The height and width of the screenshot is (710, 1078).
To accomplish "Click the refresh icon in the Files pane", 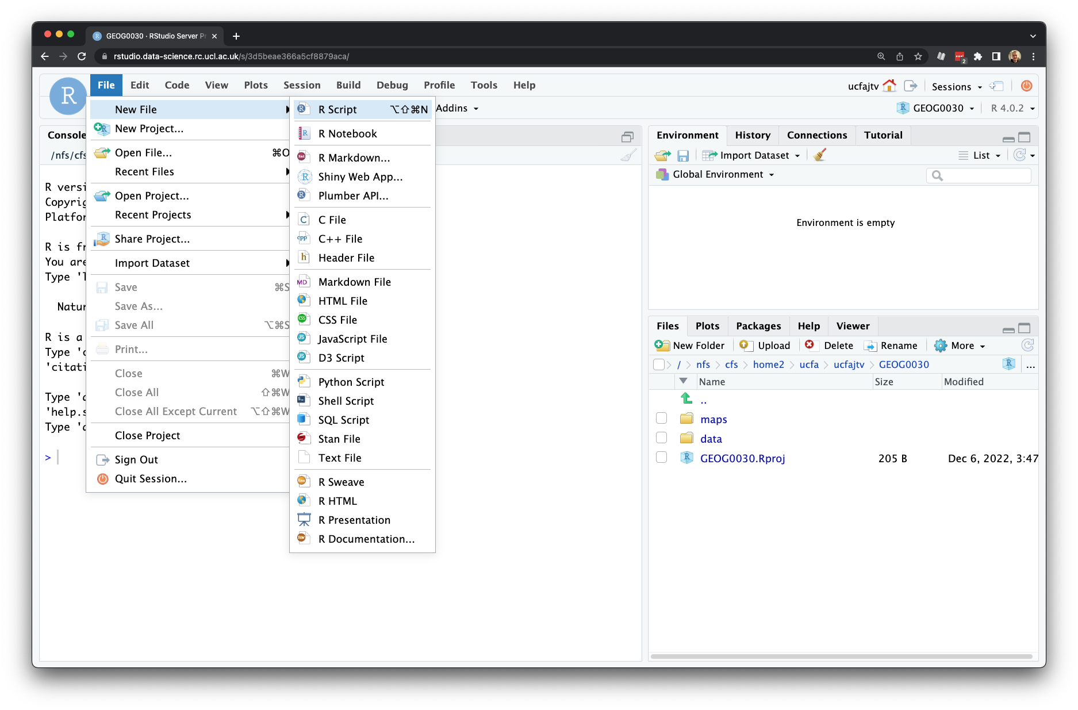I will tap(1027, 346).
